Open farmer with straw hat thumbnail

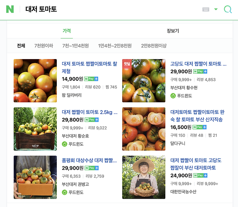pyautogui.click(x=144, y=177)
